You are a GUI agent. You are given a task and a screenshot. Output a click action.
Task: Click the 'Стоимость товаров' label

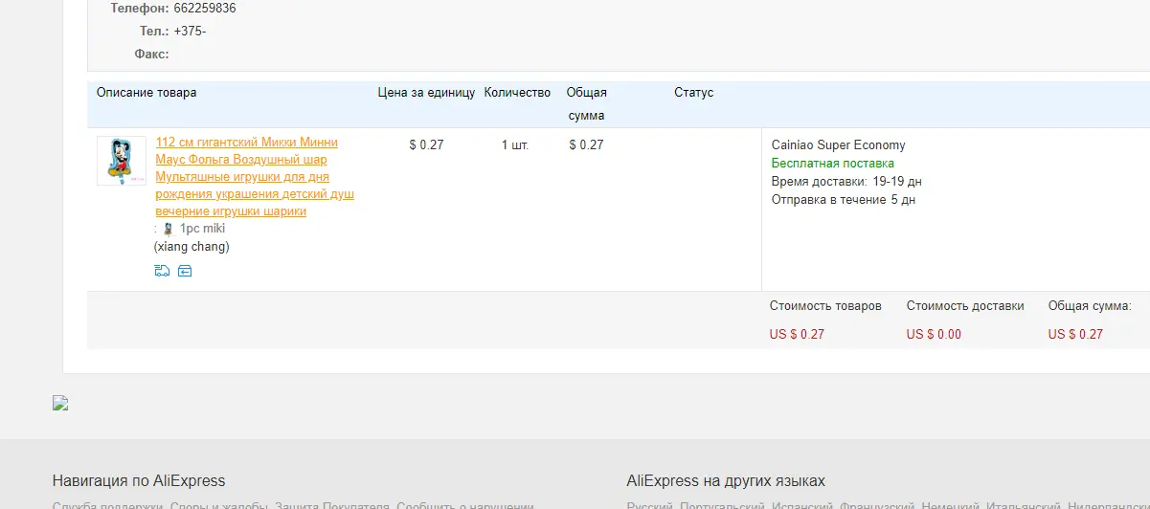[x=825, y=306]
